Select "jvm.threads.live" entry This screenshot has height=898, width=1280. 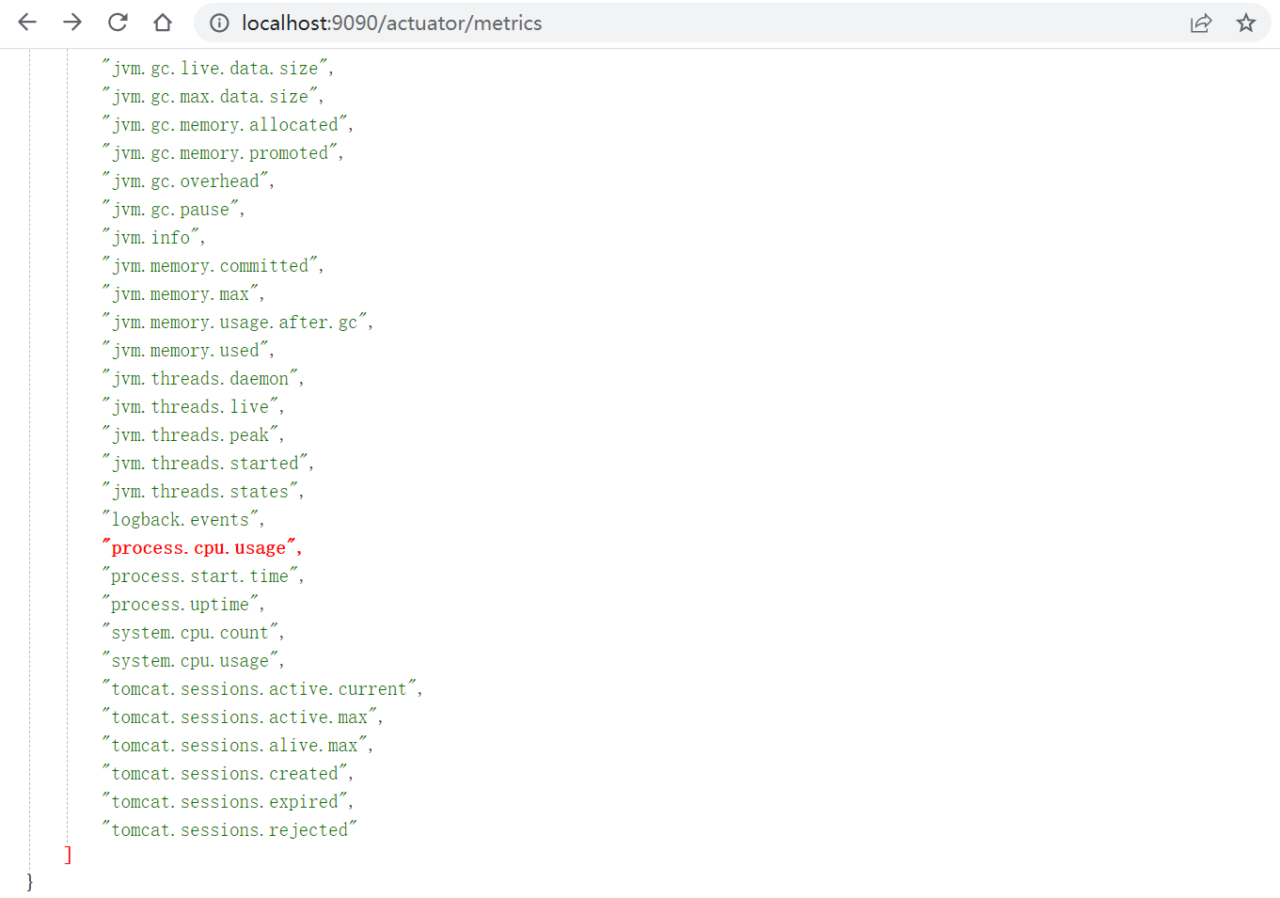(x=190, y=407)
